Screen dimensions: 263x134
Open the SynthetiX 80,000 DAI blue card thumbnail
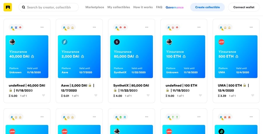[x=131, y=57]
